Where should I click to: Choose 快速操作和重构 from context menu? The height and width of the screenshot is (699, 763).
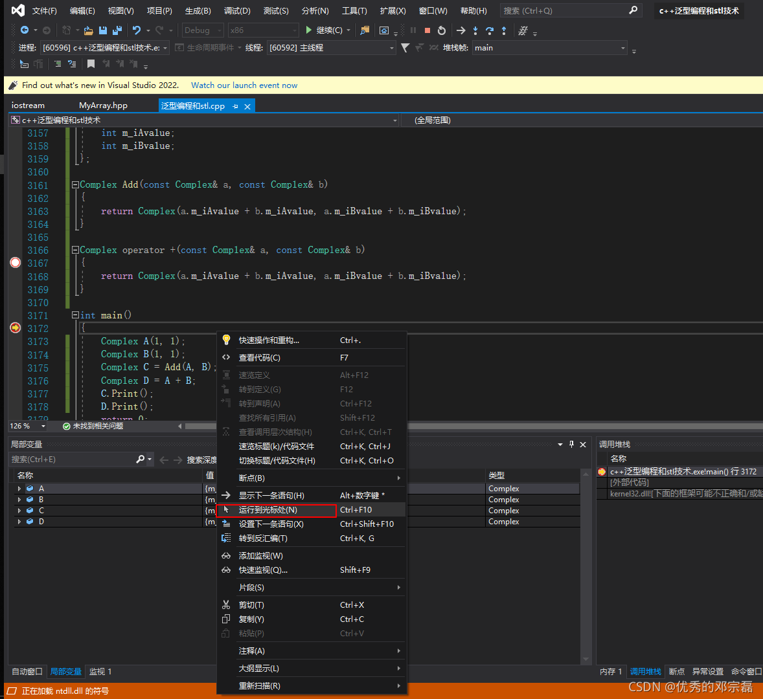(312, 340)
